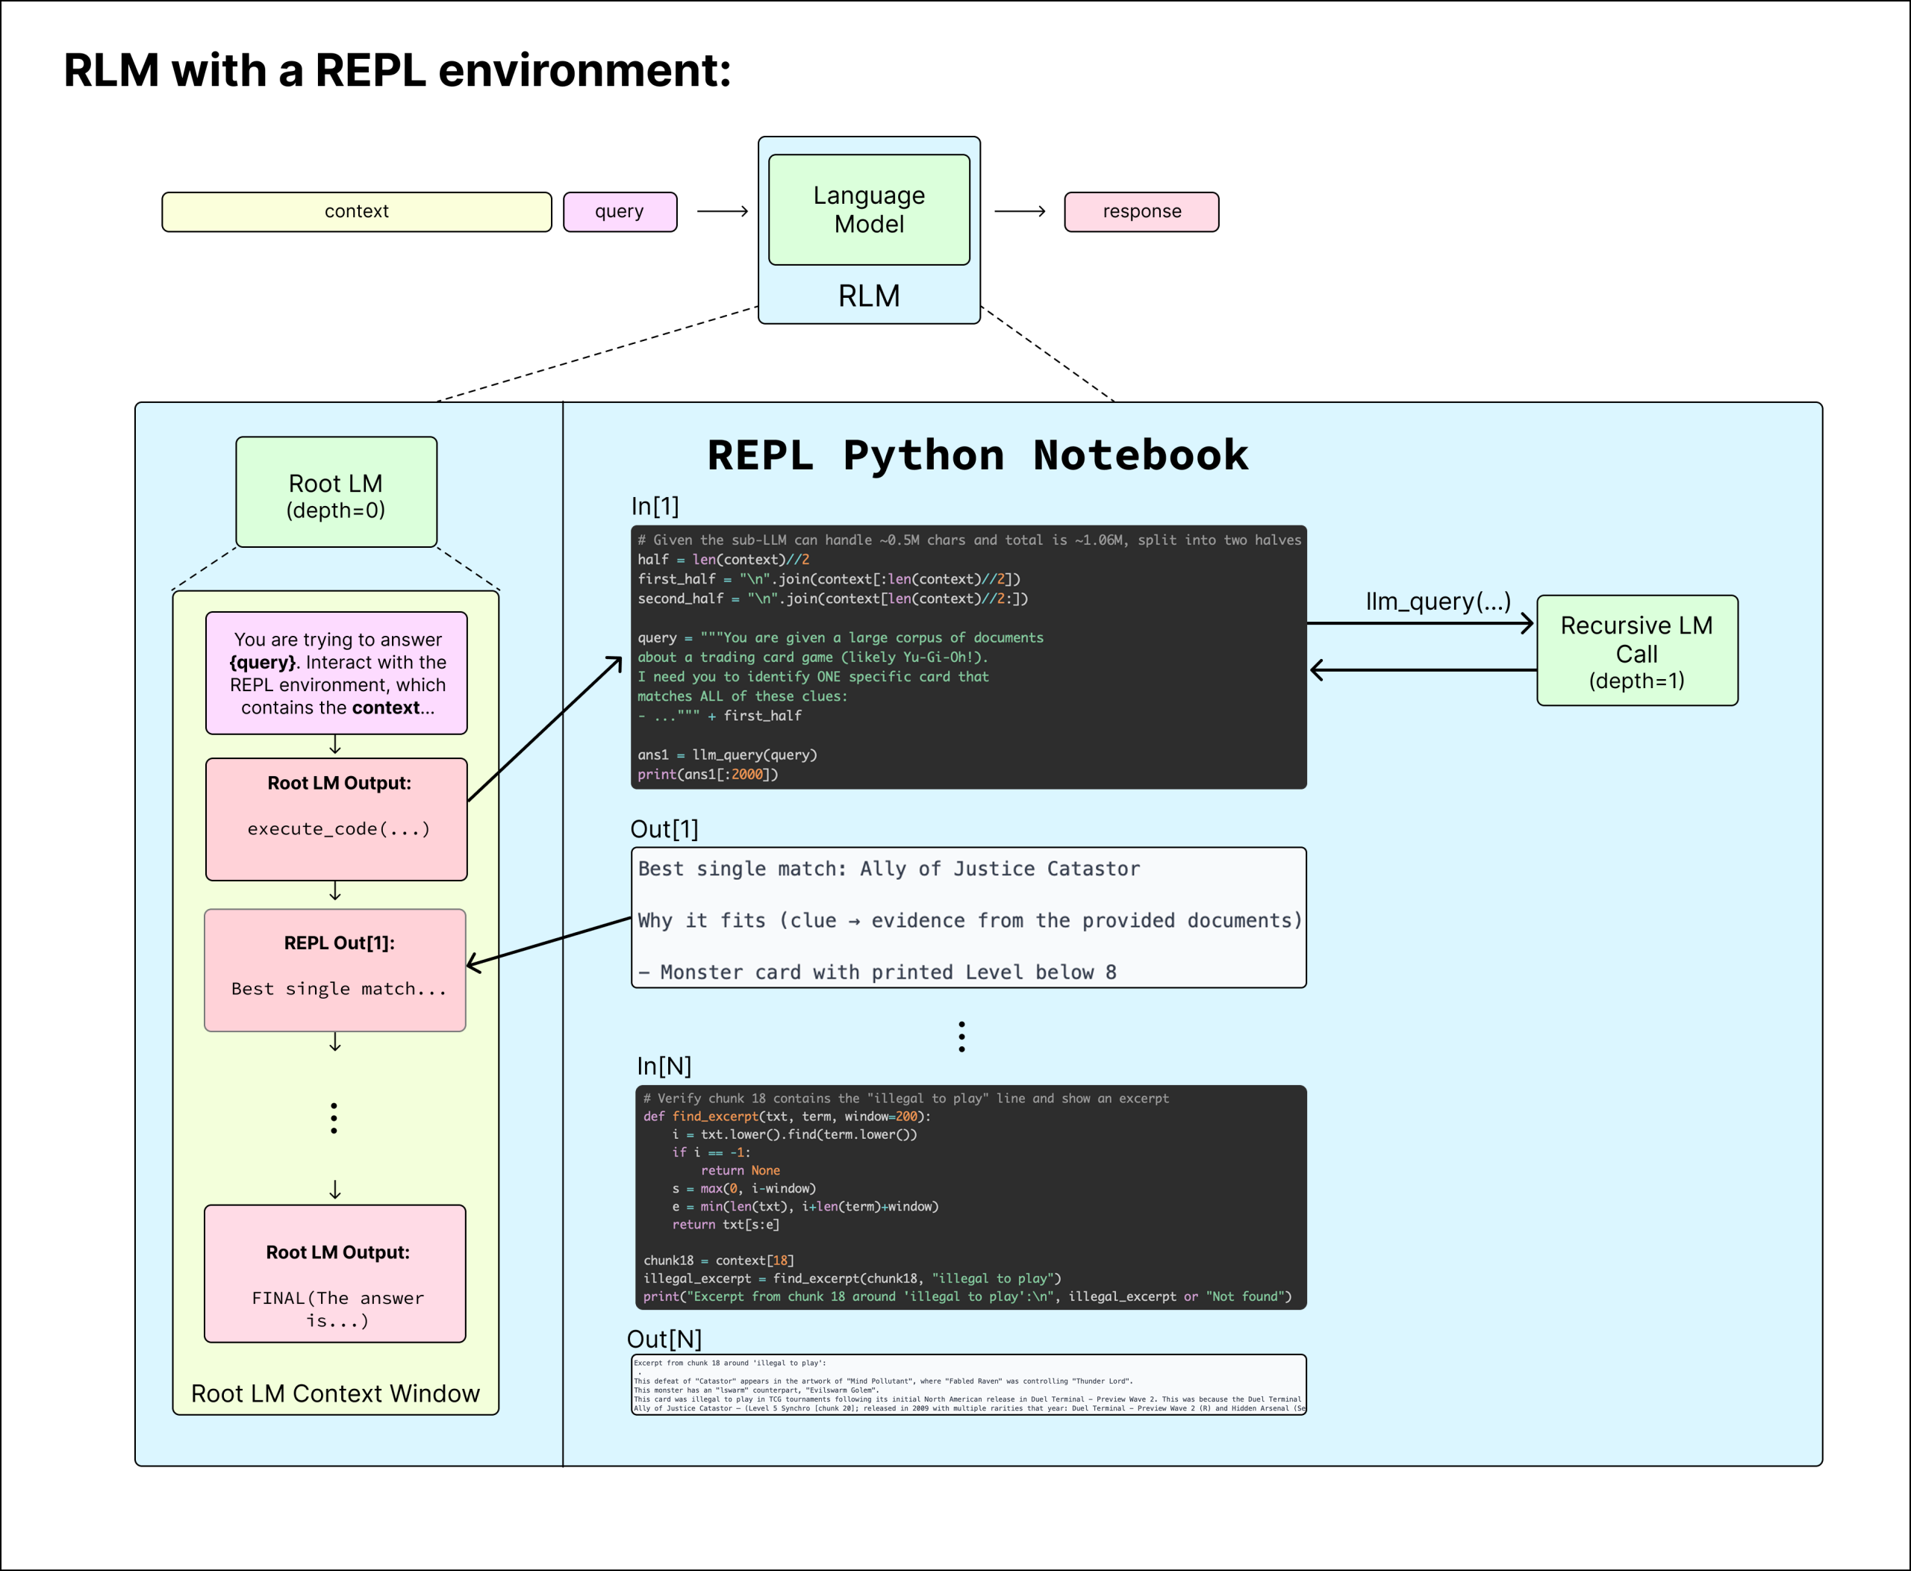Open the Root LM Context Window panel

[x=334, y=1393]
